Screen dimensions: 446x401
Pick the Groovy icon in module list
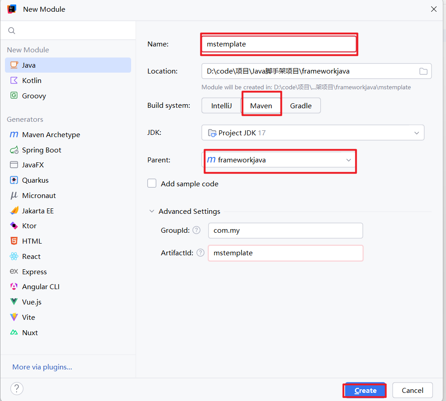(x=14, y=96)
